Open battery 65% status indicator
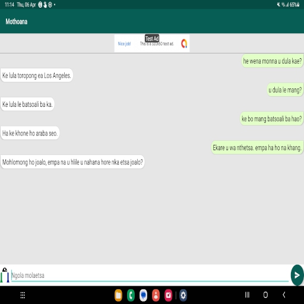This screenshot has height=304, width=304. [294, 5]
